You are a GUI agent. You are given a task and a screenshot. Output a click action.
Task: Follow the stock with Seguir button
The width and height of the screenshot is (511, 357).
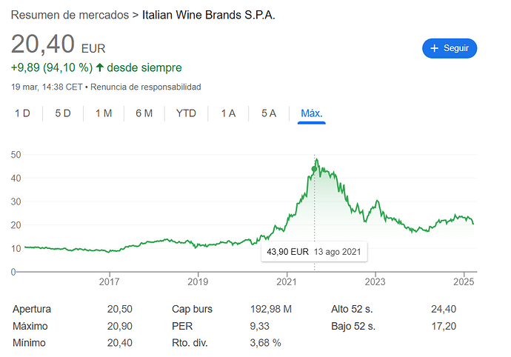click(450, 48)
